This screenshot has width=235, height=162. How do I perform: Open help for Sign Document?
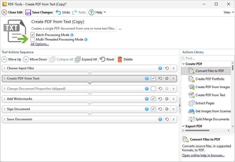147,109
